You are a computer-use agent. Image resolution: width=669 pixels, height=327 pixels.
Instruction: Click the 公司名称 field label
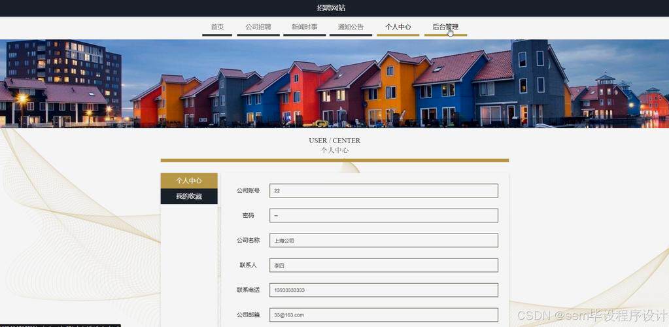[x=249, y=240]
